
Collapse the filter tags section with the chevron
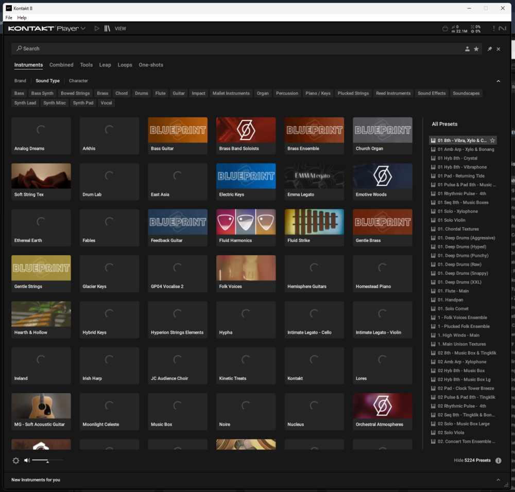(498, 81)
